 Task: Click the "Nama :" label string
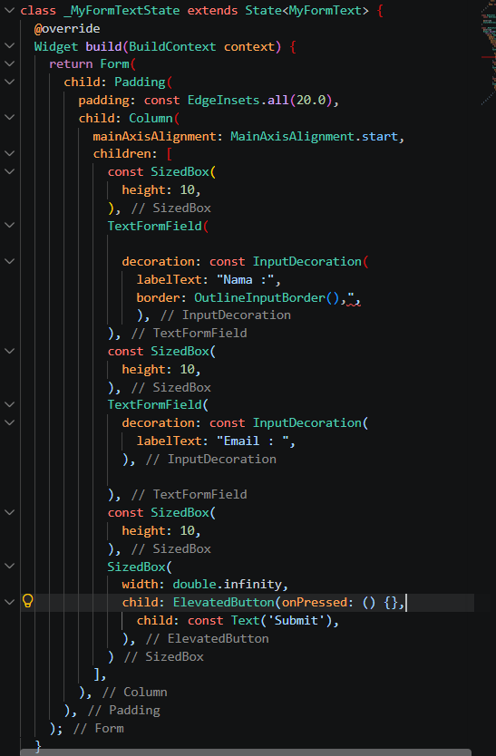246,279
